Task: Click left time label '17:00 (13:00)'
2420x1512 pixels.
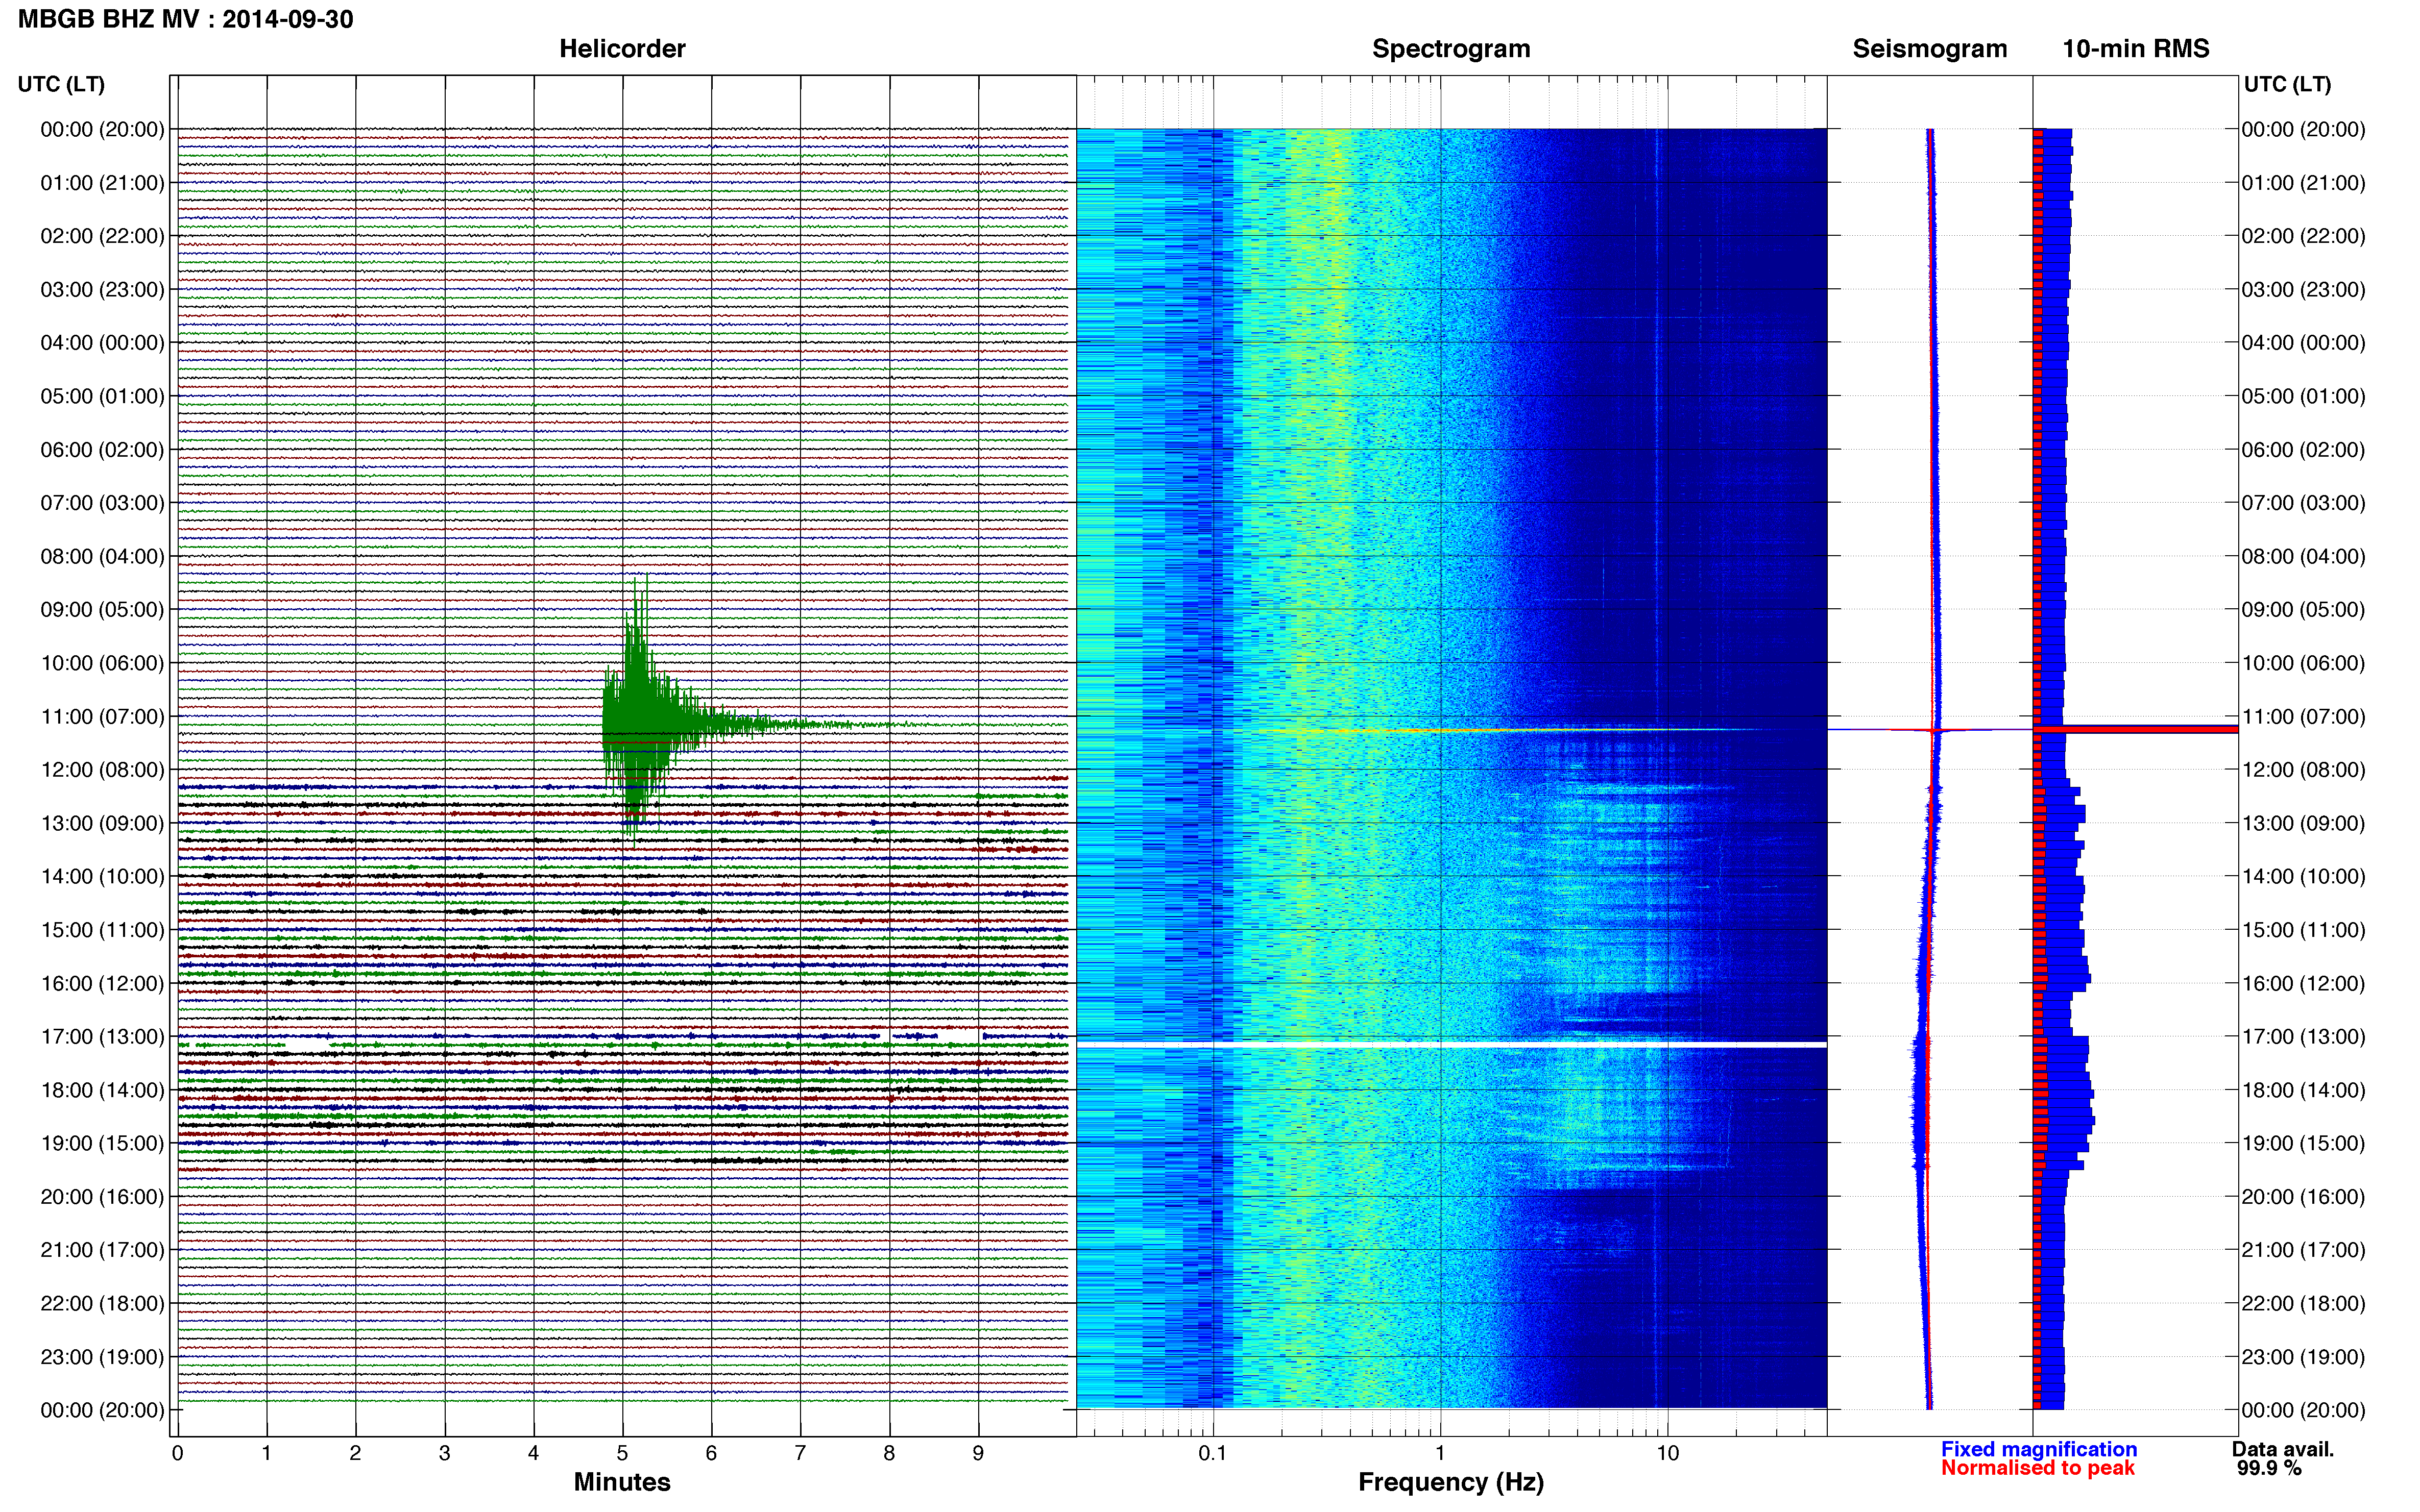Action: point(102,1037)
